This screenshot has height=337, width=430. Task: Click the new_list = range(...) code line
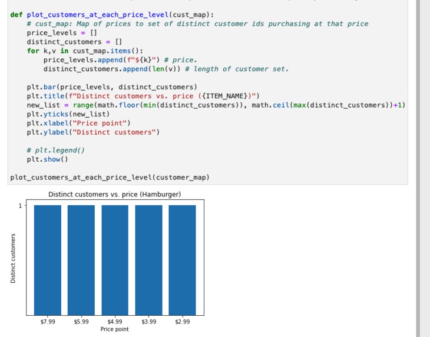(216, 105)
